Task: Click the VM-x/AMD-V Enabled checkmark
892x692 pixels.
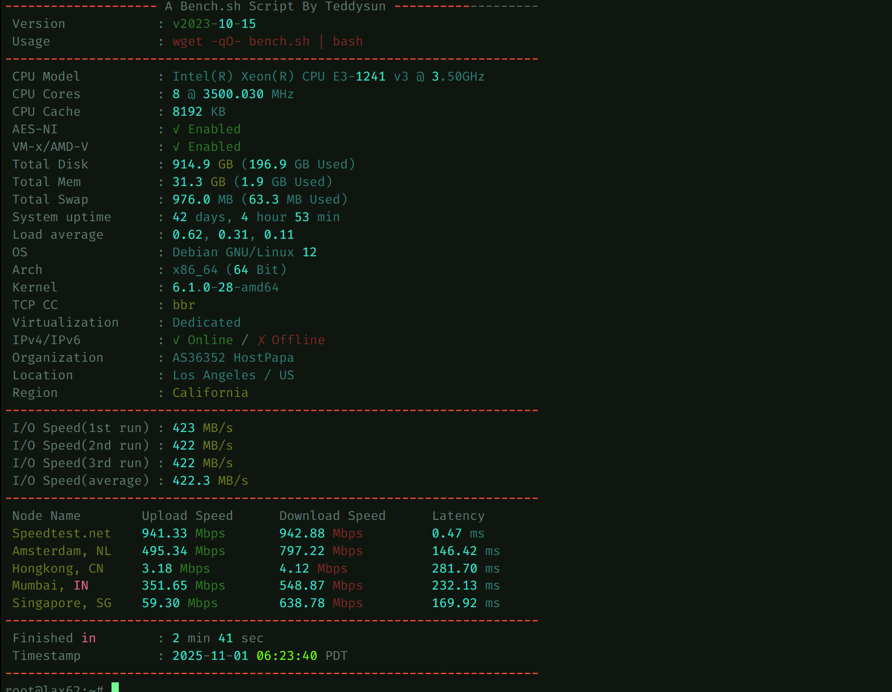Action: click(x=176, y=147)
